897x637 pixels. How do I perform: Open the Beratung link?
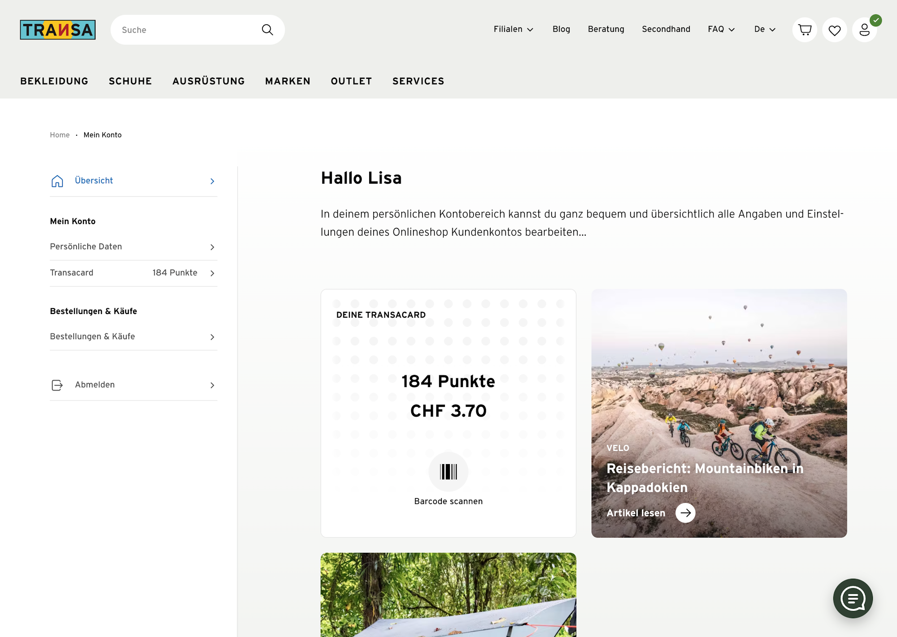click(x=606, y=29)
